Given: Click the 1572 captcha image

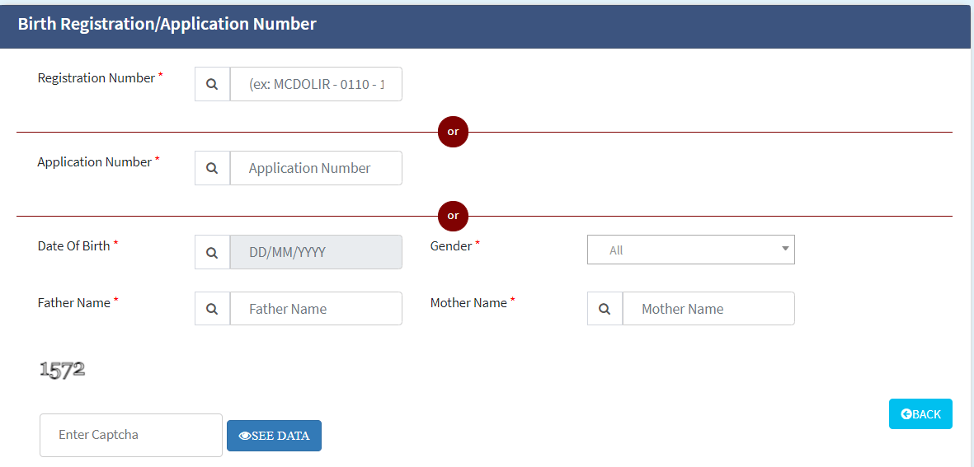Looking at the screenshot, I should pos(63,371).
